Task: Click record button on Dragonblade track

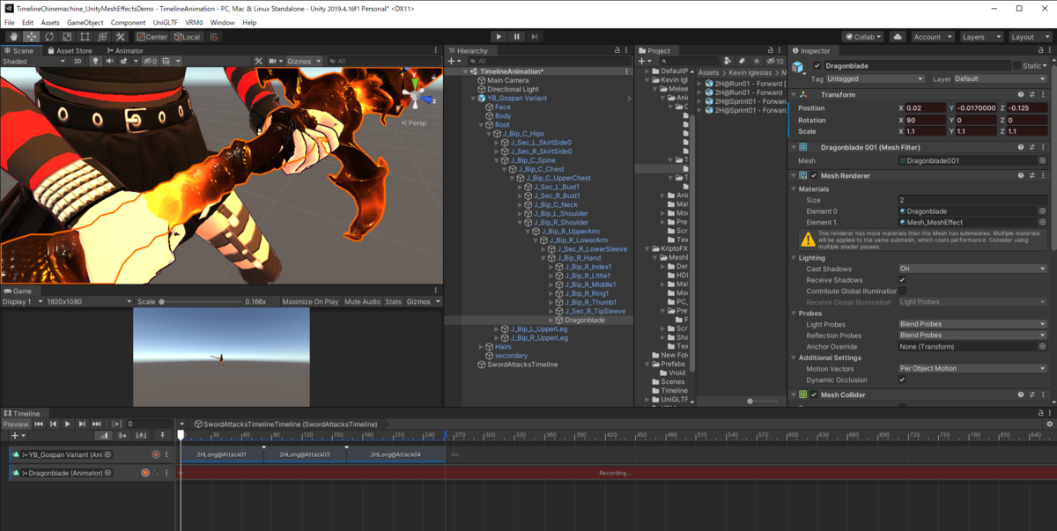Action: coord(145,473)
